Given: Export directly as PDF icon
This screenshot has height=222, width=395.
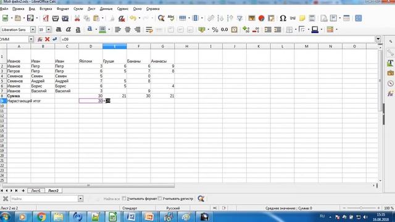Looking at the screenshot, I should (x=46, y=18).
